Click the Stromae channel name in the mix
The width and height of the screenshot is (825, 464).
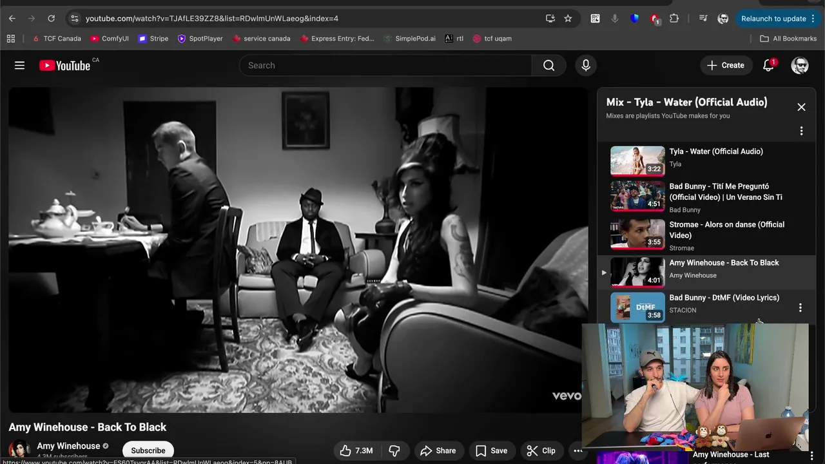(x=681, y=248)
